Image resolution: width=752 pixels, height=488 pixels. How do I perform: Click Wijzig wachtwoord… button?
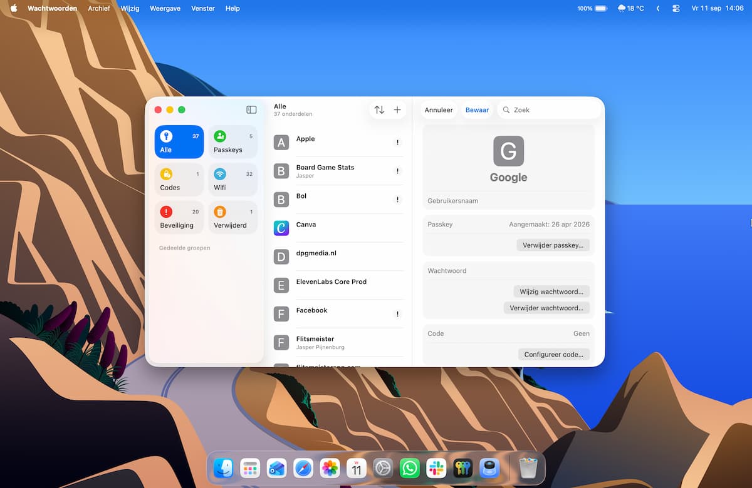click(551, 292)
